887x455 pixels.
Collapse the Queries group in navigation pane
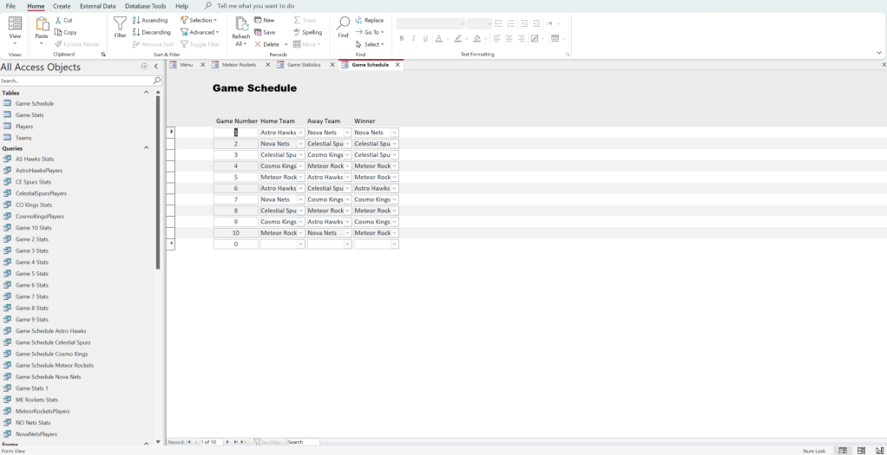coord(146,148)
